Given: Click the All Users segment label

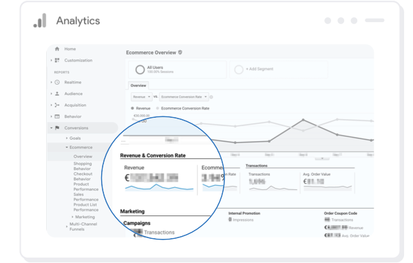Looking at the screenshot, I should tap(155, 67).
